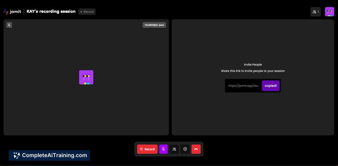This screenshot has width=338, height=166.
Task: Click the Invite People heading
Action: 253,64
